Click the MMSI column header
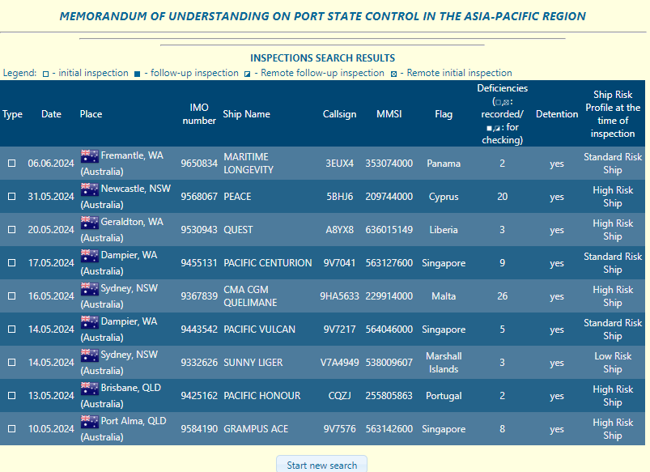The width and height of the screenshot is (650, 472). (389, 114)
